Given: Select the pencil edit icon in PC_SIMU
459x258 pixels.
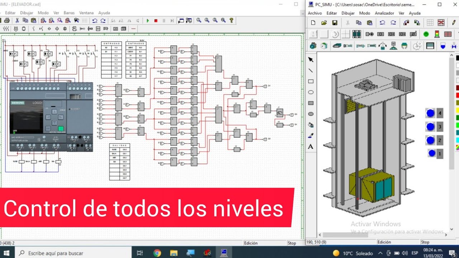Looking at the screenshot, I should pos(454,23).
